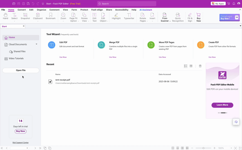Click the Open File button

click(x=21, y=70)
